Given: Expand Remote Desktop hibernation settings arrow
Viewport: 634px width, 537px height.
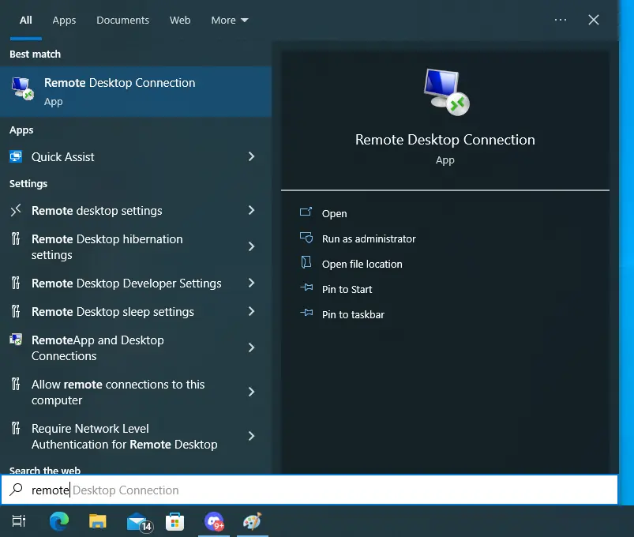Looking at the screenshot, I should point(251,246).
